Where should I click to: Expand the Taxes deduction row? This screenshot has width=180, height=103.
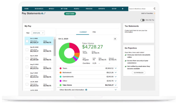[x=116, y=68]
